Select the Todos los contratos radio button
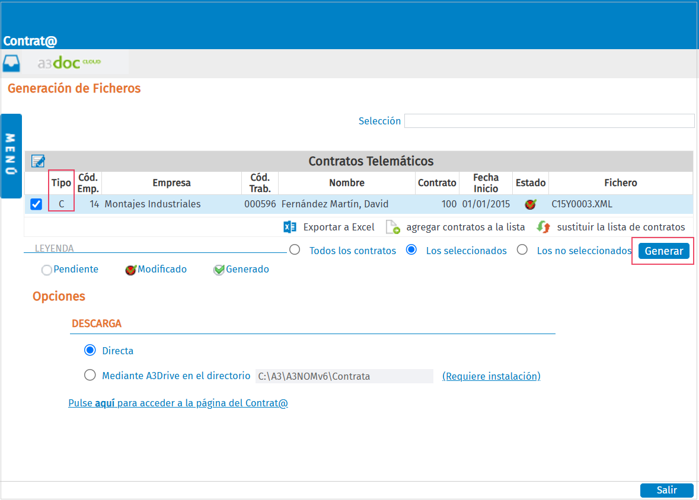 [295, 249]
